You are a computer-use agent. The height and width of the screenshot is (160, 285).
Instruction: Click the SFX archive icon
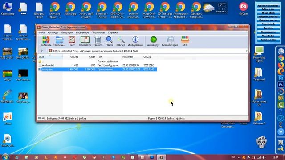click(185, 41)
